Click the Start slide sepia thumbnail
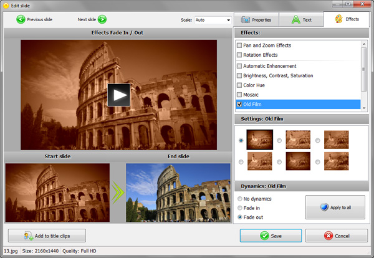Screen dimensions: 374x258 [x=57, y=193]
